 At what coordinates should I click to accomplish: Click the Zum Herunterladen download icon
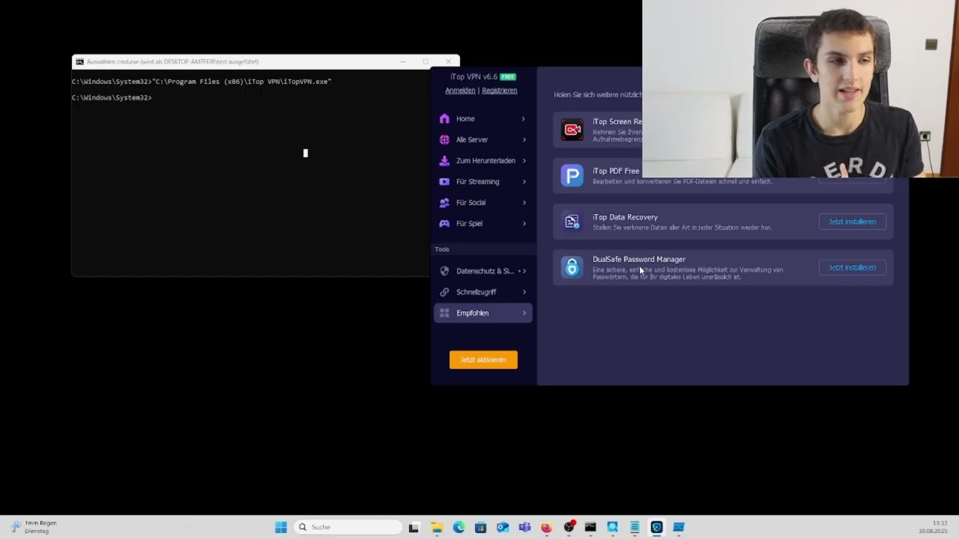pyautogui.click(x=444, y=160)
